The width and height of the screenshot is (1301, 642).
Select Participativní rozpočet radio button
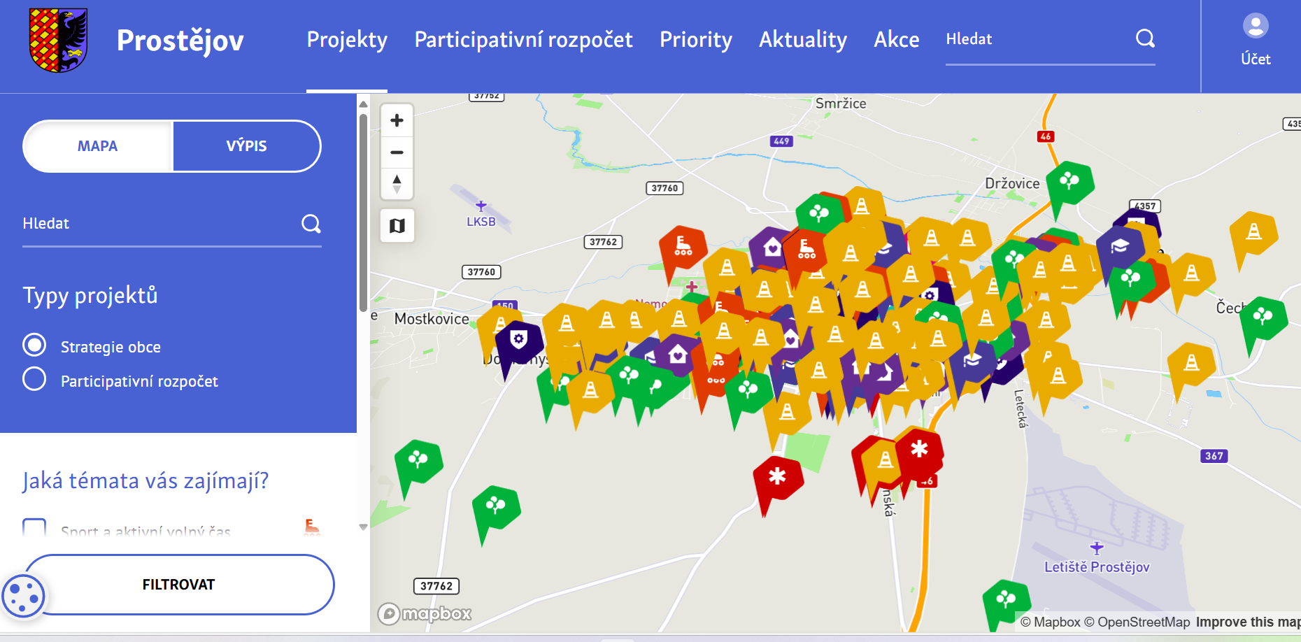coord(34,378)
